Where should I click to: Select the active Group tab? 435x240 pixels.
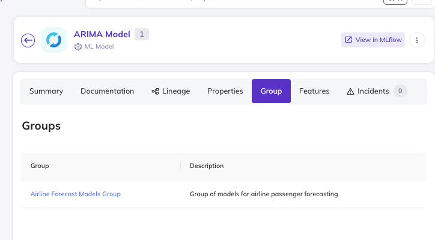[271, 91]
